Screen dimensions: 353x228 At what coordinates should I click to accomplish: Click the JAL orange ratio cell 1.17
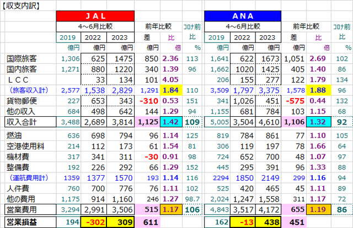tap(172, 210)
